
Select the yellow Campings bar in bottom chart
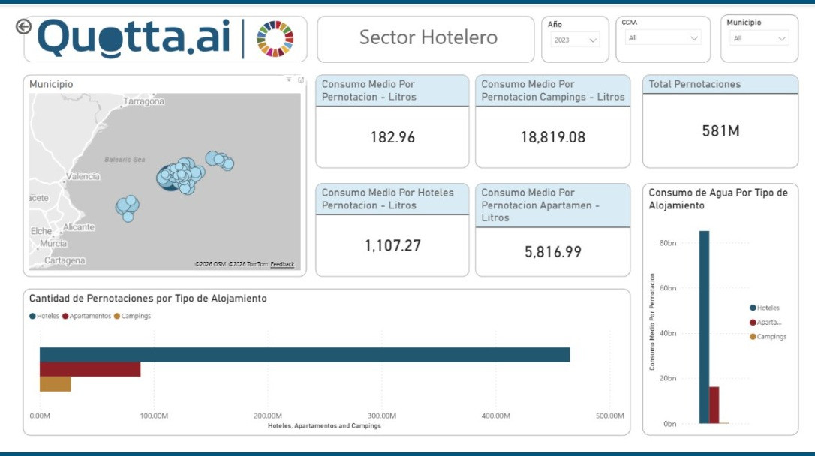coord(56,385)
